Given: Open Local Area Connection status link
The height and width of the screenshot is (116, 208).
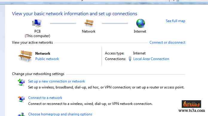Looking at the screenshot, I should [151, 59].
